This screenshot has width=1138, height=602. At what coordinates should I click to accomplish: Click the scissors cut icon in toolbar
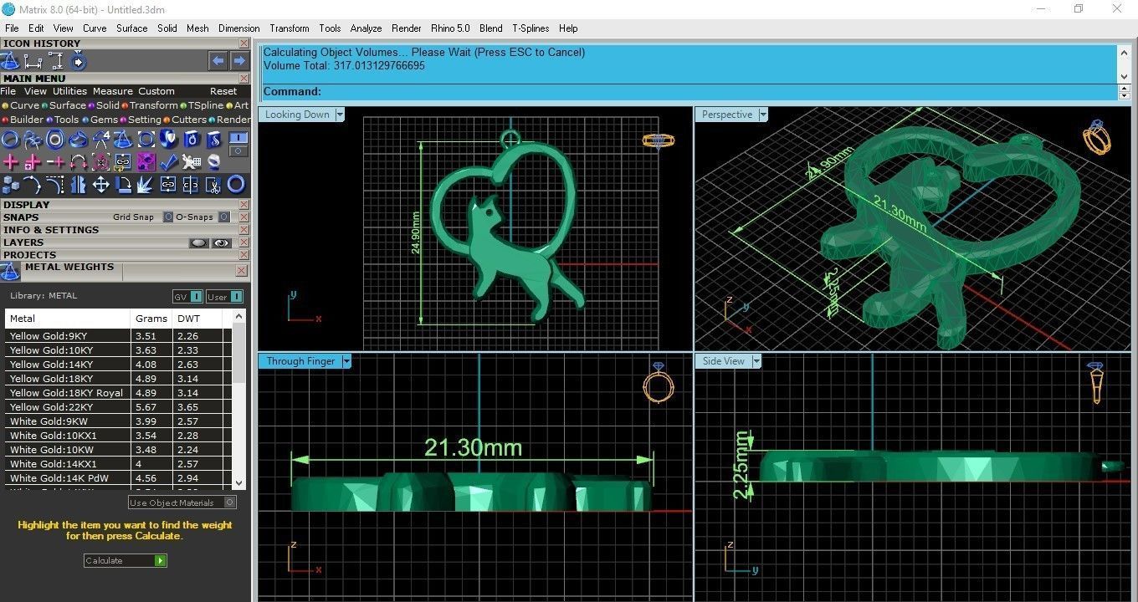(x=213, y=185)
